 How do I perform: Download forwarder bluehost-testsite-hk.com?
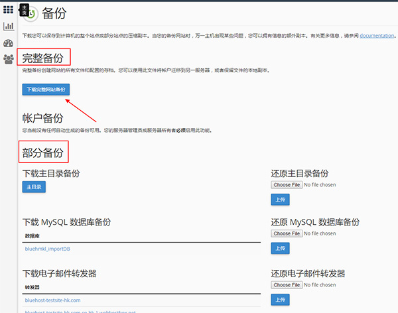tap(53, 300)
